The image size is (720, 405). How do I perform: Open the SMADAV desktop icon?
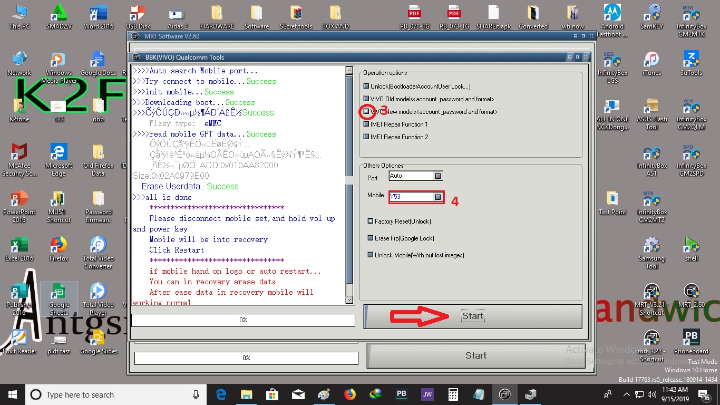[x=59, y=16]
